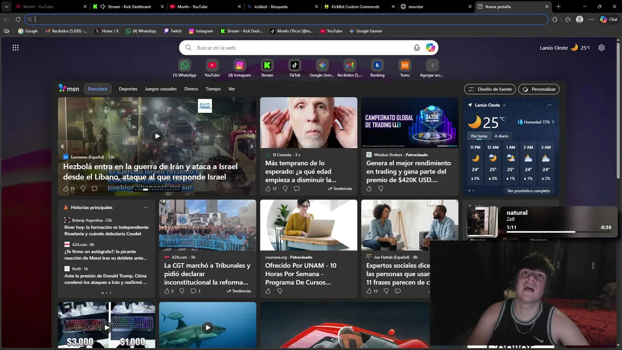Open the Dinero tab
This screenshot has height=350, width=622.
[191, 89]
